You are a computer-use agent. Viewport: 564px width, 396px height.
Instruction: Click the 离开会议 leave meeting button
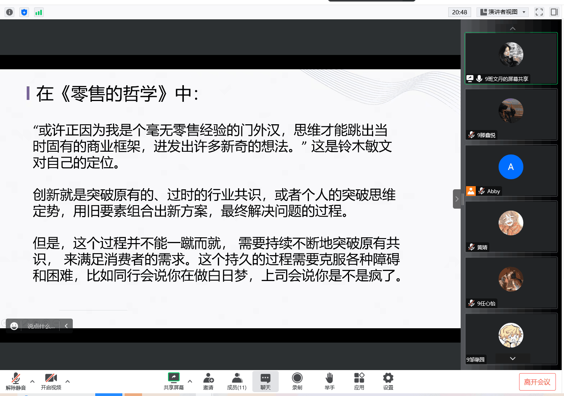coord(537,382)
